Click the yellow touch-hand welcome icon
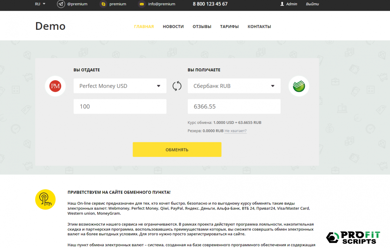The width and height of the screenshot is (390, 248). (45, 199)
